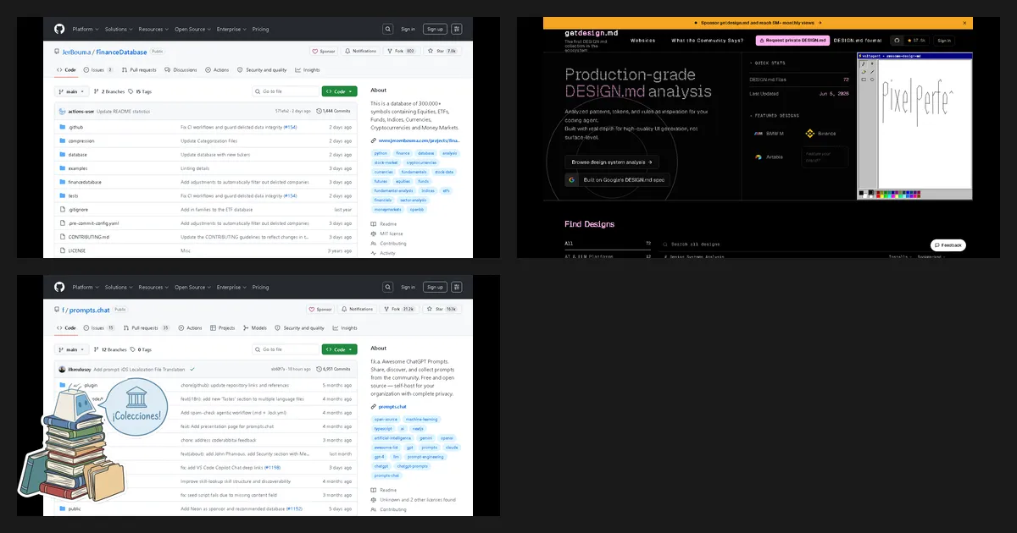Viewport: 1017px width, 533px height.
Task: Click Go to file field in prompts.chat
Action: click(x=286, y=349)
